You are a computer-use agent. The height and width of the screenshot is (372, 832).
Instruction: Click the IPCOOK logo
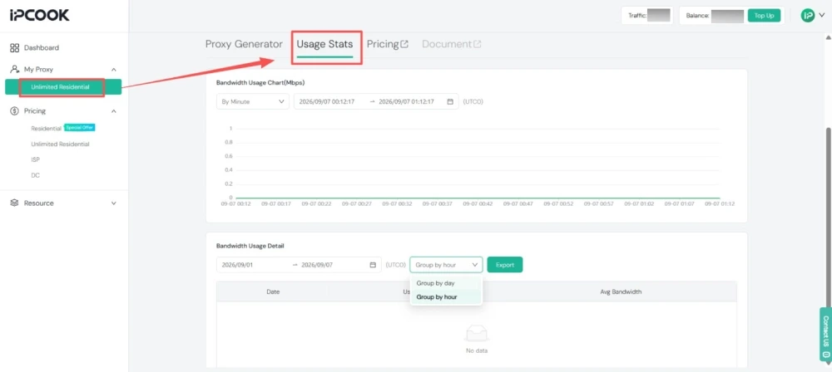(39, 16)
